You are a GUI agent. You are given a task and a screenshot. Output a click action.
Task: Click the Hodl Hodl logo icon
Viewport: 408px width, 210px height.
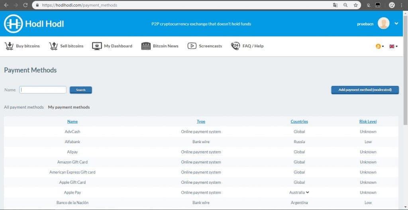click(x=14, y=23)
